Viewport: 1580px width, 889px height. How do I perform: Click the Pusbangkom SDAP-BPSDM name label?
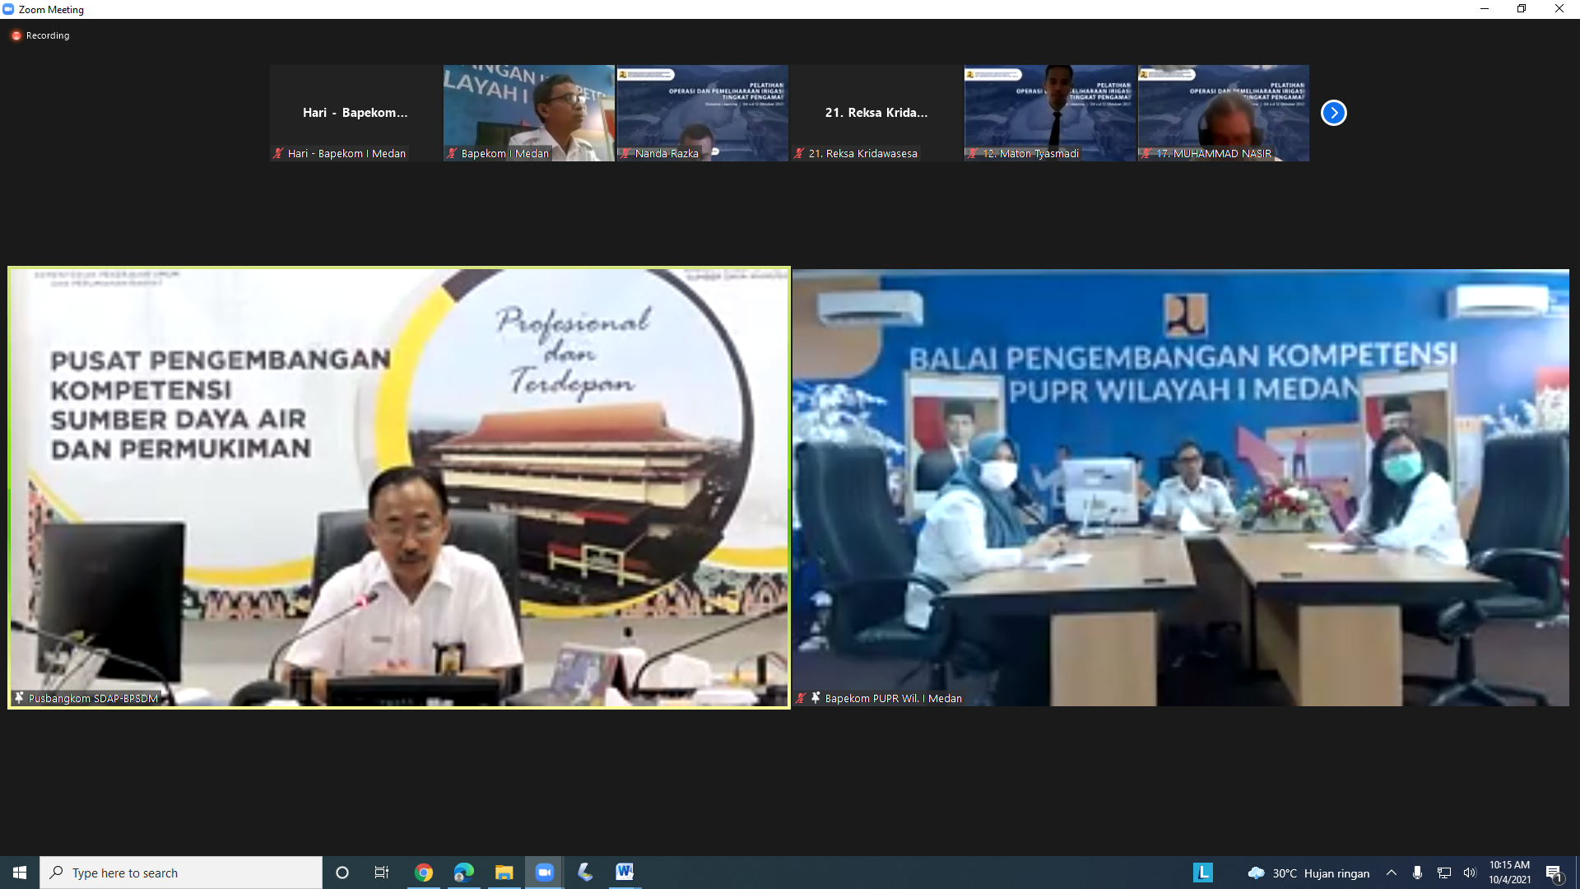point(93,698)
